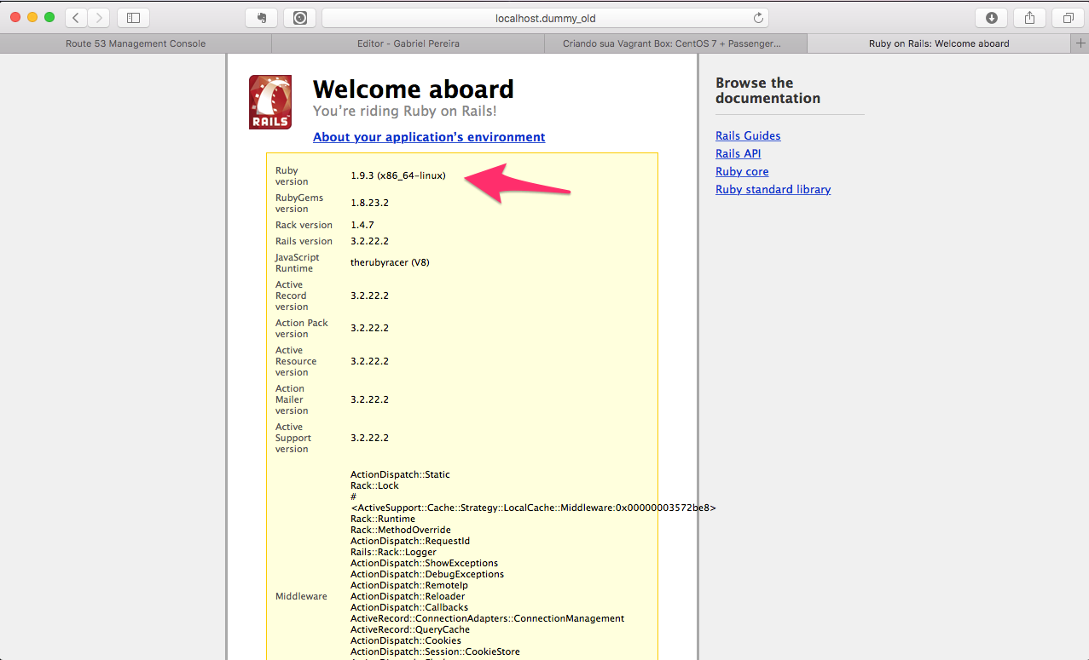This screenshot has height=660, width=1089.
Task: Show Safari downloads
Action: pos(992,17)
